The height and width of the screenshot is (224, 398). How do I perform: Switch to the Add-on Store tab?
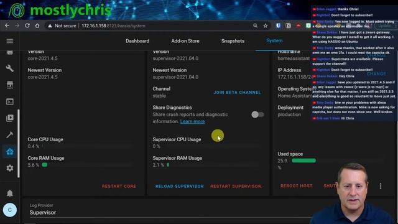(185, 41)
